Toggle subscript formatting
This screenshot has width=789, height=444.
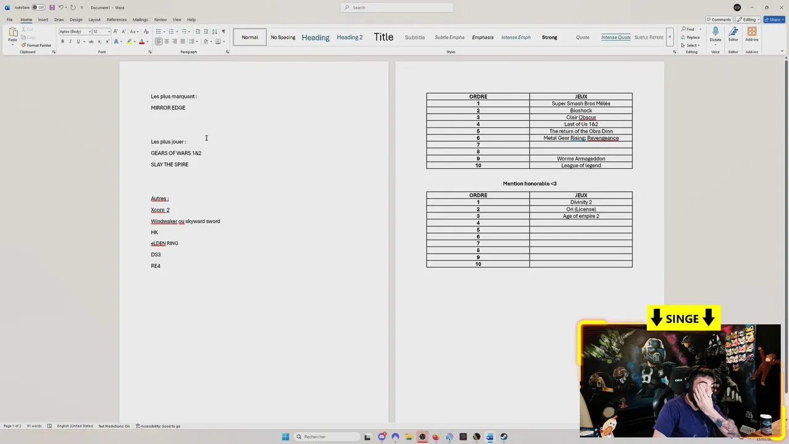click(99, 41)
